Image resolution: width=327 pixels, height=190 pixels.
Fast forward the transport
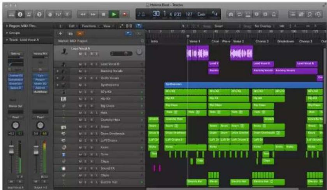pyautogui.click(x=93, y=14)
